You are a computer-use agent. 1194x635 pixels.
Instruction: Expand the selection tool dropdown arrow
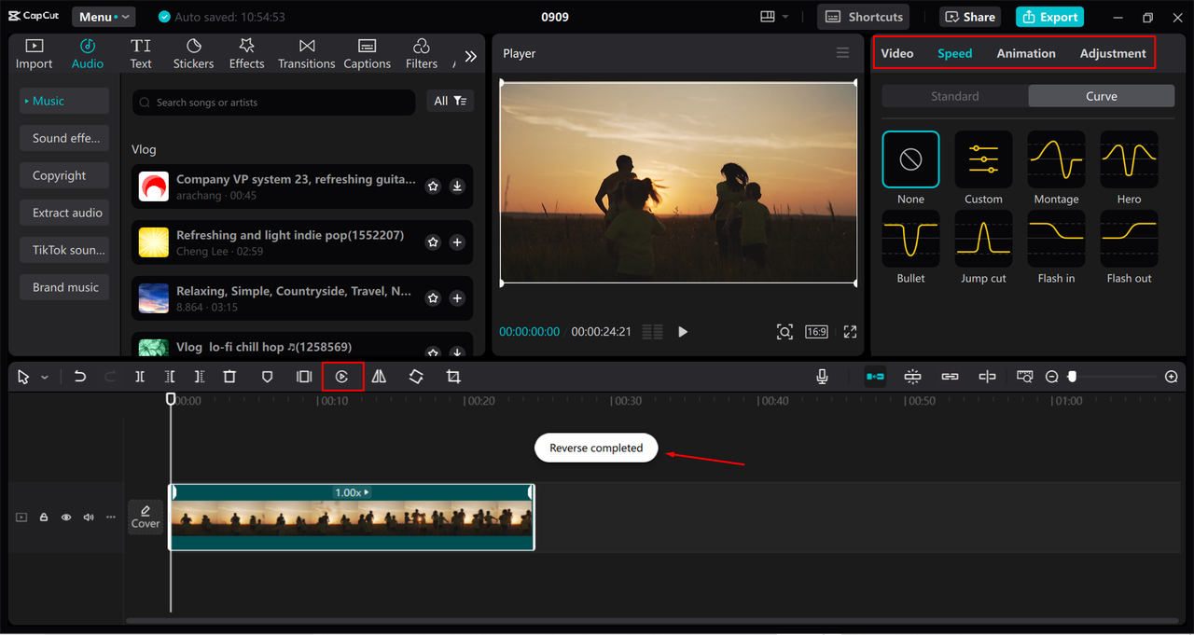(43, 376)
